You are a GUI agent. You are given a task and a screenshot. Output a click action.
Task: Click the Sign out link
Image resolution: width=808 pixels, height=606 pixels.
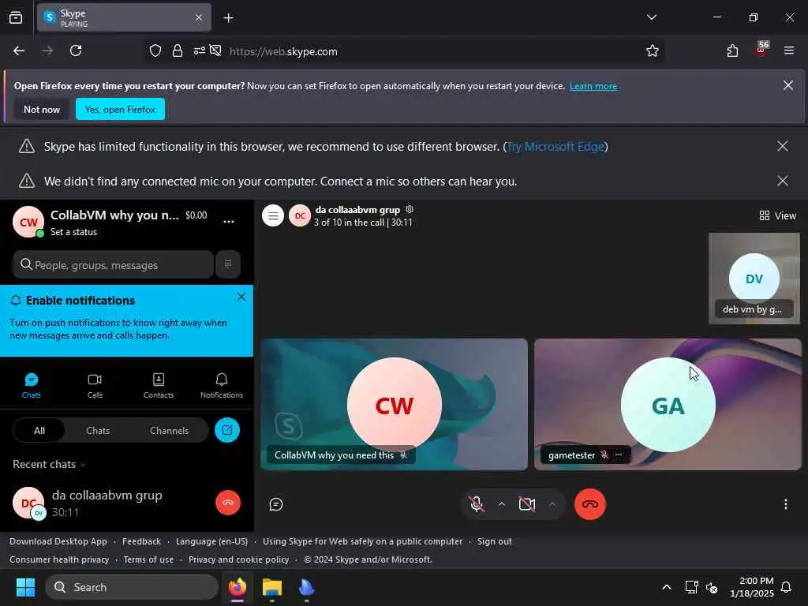coord(494,541)
